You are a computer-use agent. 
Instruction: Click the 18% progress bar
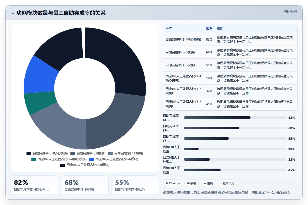point(235,149)
